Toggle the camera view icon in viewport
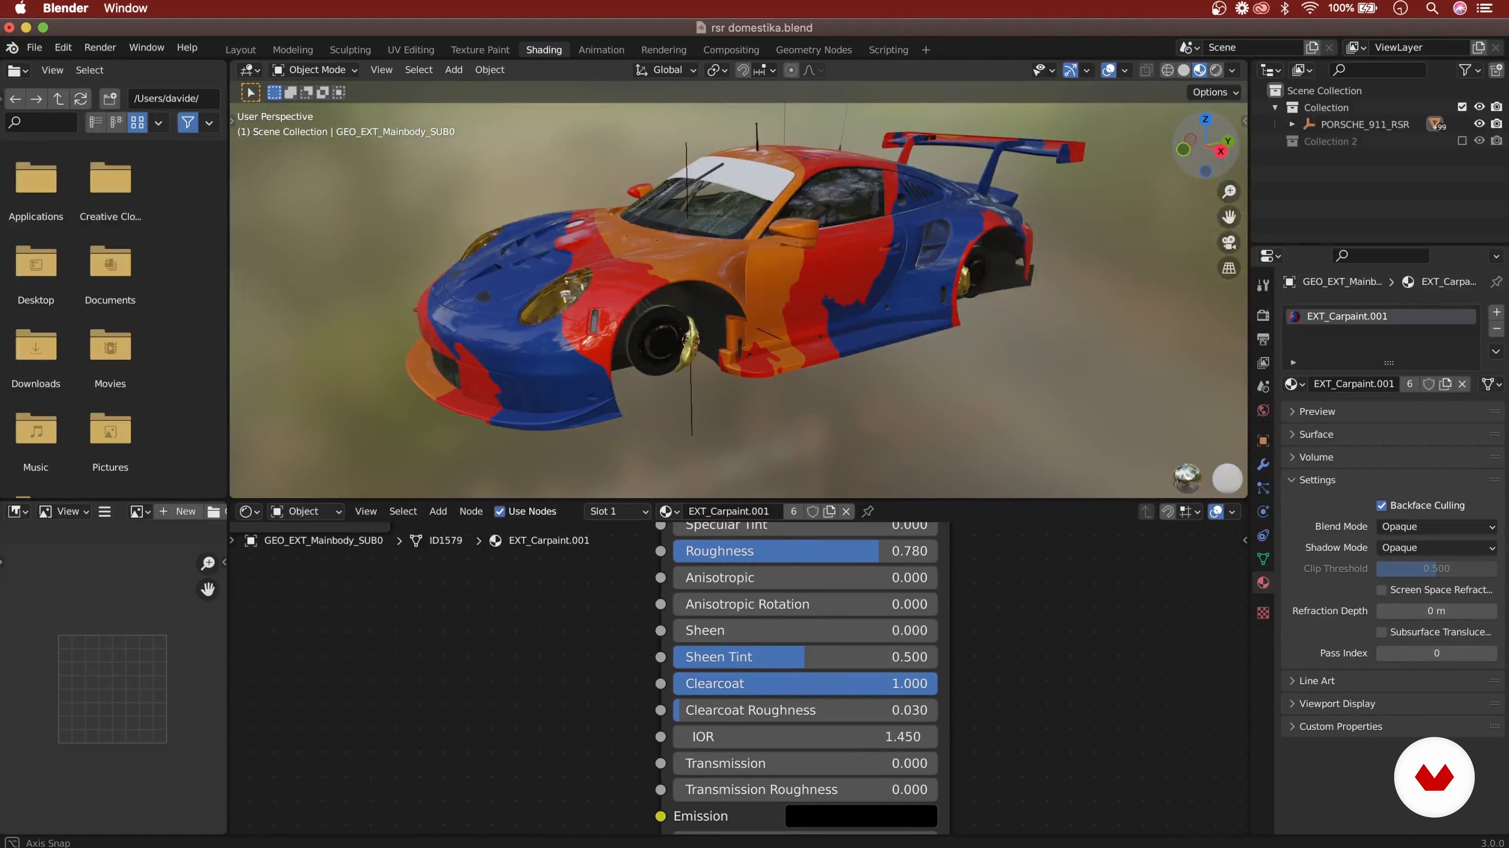The width and height of the screenshot is (1509, 848). [x=1228, y=242]
